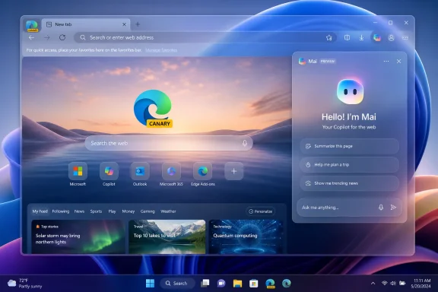Click the forward navigation arrow
This screenshot has width=438, height=292.
[x=47, y=37]
